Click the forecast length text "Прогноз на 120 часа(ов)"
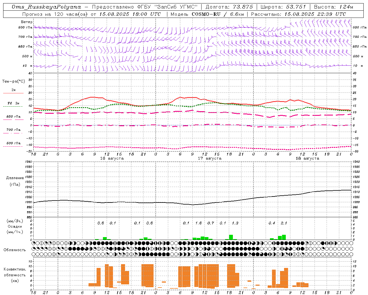368x295 pixels. click(x=55, y=14)
